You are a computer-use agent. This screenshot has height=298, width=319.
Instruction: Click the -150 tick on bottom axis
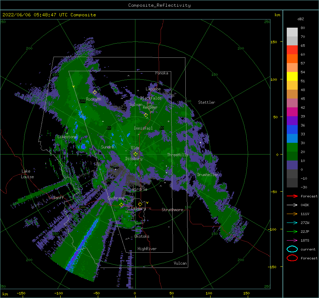[21, 293]
